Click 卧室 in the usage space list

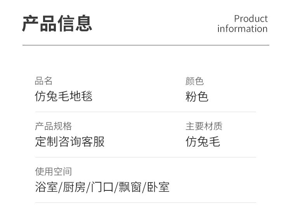[x=158, y=187]
